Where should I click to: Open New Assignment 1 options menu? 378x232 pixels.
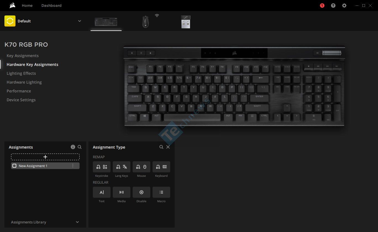pos(73,166)
